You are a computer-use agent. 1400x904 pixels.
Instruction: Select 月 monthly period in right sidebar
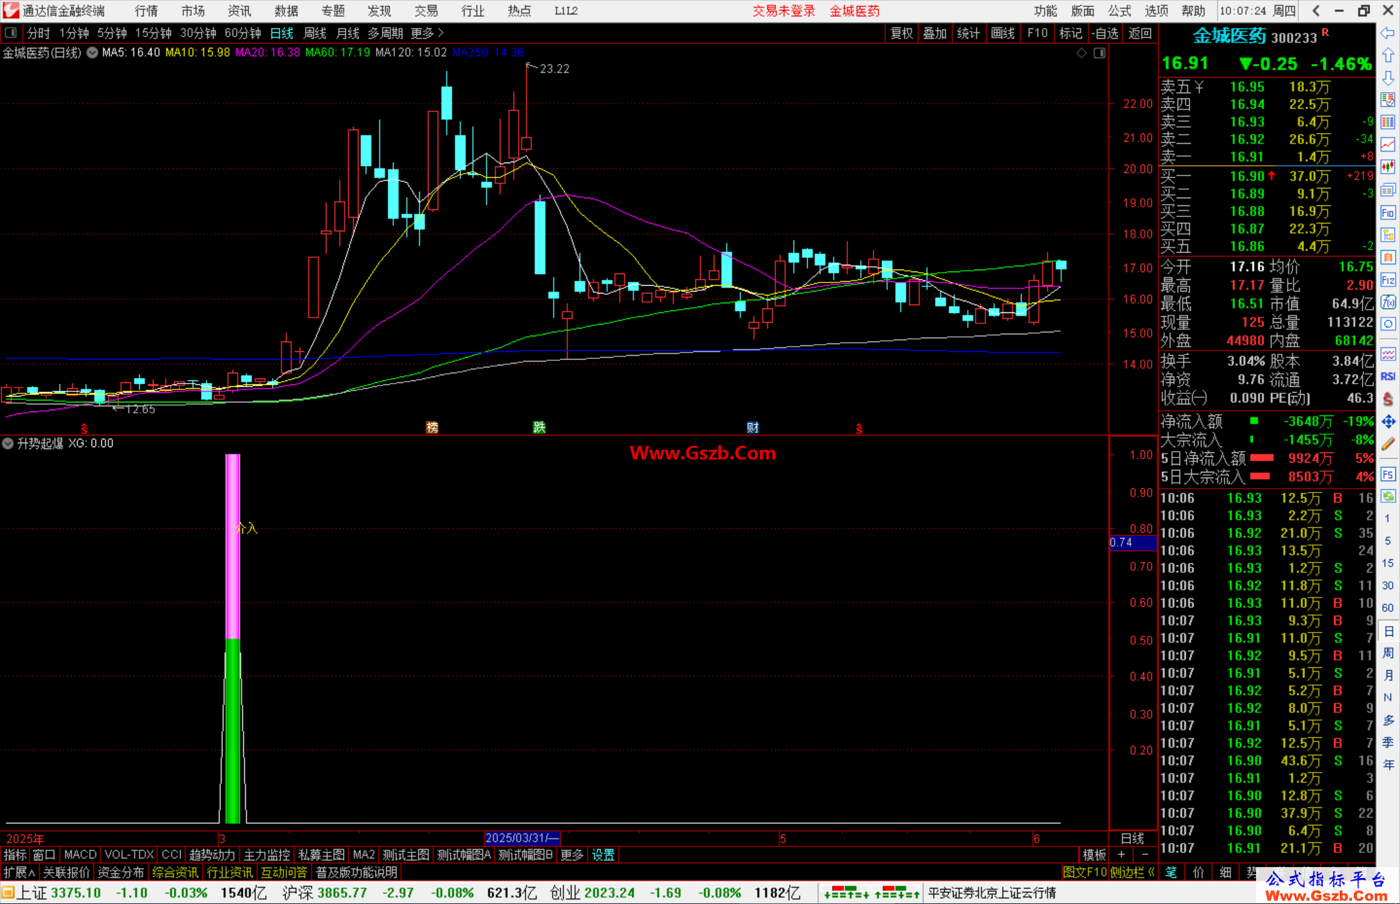[x=1388, y=675]
